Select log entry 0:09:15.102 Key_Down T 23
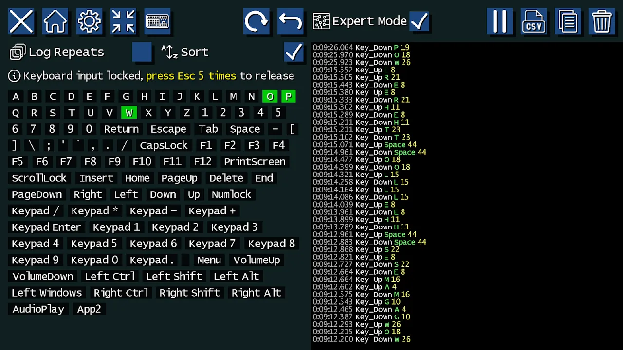 coord(361,137)
